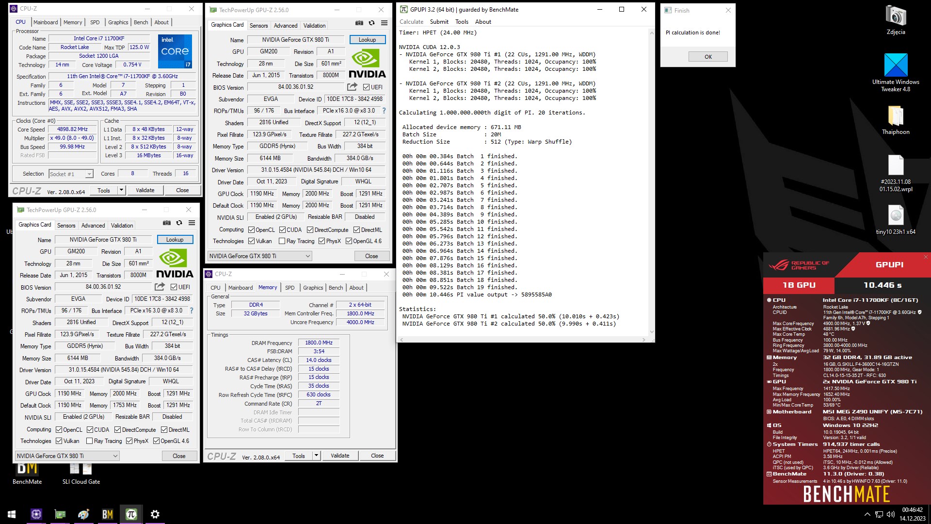Open Ultimate Windows Tweaker 4.8 desktop icon
The width and height of the screenshot is (931, 524).
pyautogui.click(x=896, y=73)
